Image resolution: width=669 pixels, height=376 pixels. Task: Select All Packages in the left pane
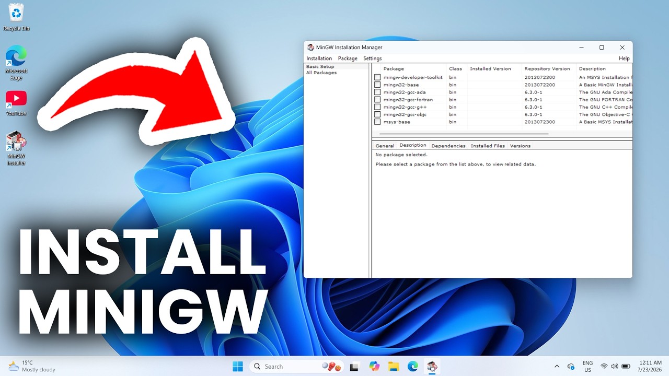[x=321, y=73]
